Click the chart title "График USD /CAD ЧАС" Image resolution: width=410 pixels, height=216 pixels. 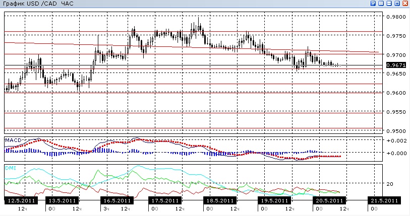tap(38, 4)
